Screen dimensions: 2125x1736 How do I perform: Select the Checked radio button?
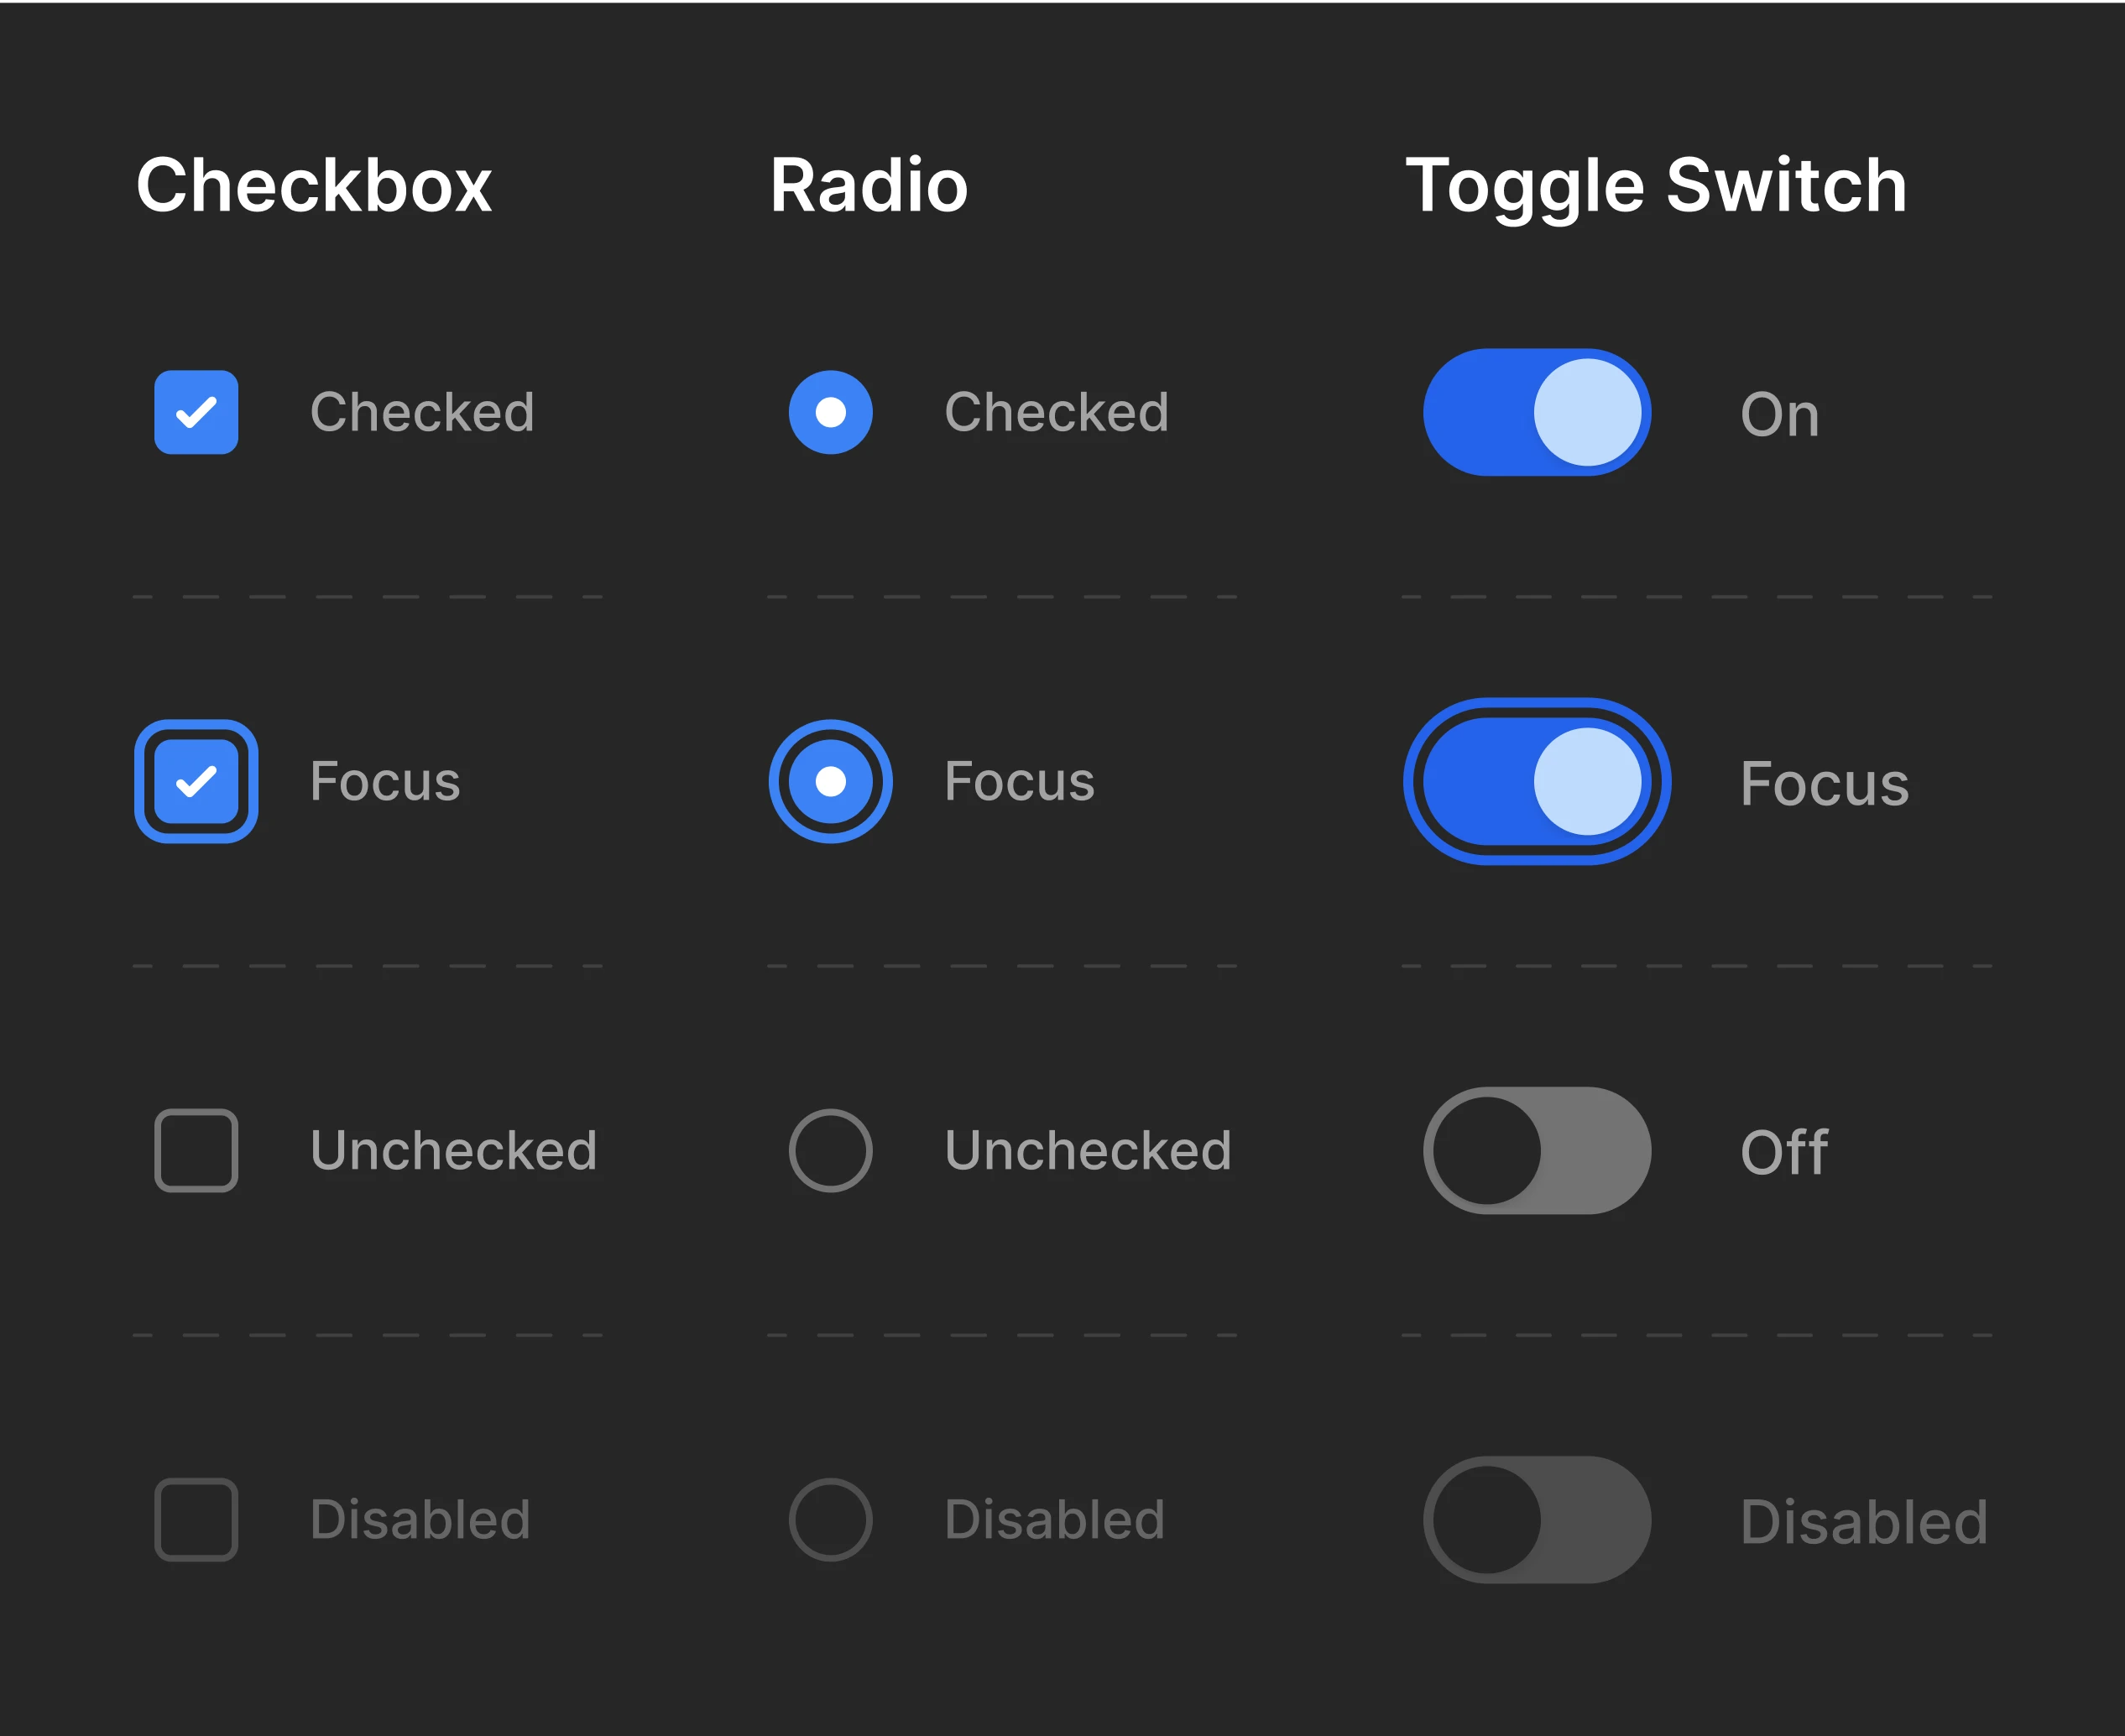(830, 412)
